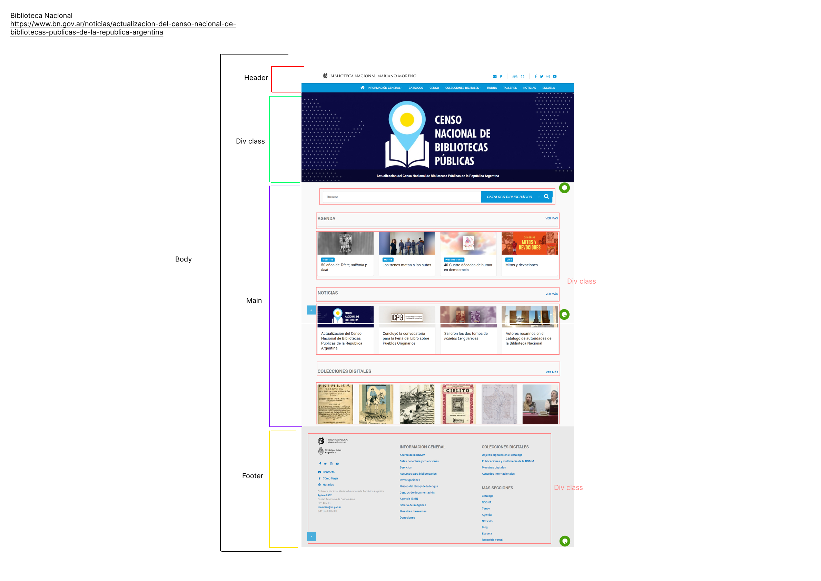The height and width of the screenshot is (581, 821).
Task: Click the headphones audio icon in the header
Action: (x=523, y=77)
